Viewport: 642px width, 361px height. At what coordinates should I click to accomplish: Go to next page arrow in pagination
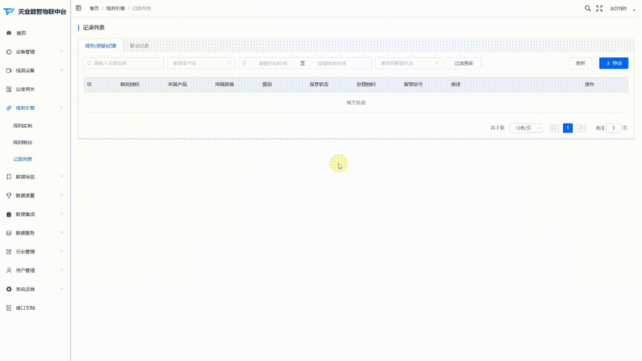(580, 128)
